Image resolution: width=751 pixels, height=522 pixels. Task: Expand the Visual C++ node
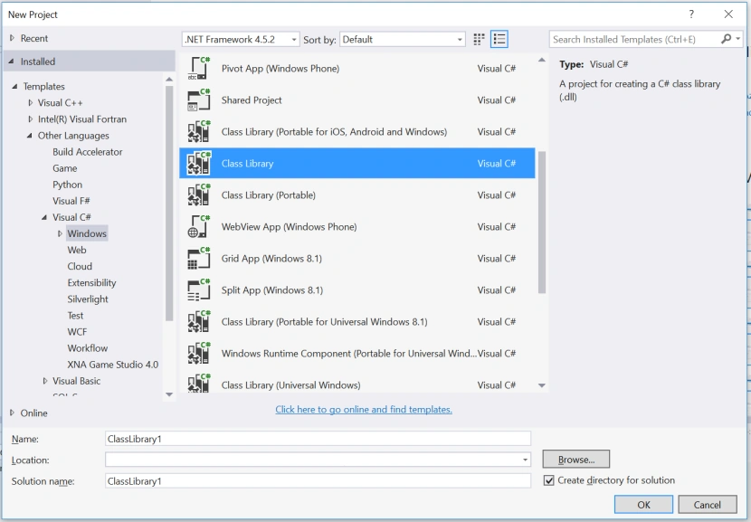tap(30, 102)
